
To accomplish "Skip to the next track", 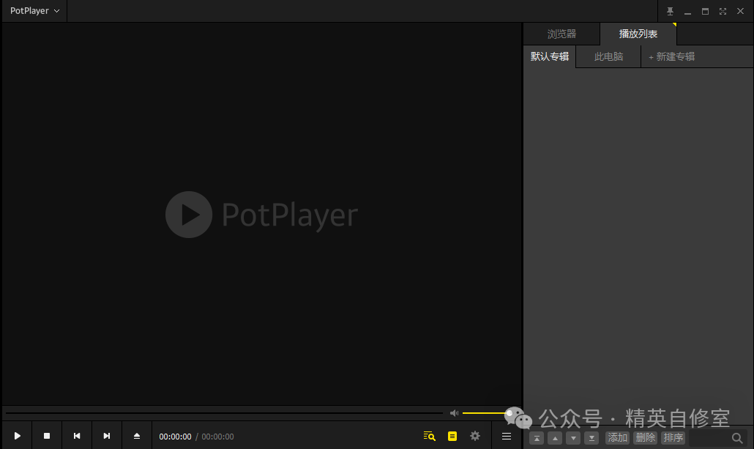I will pos(107,436).
